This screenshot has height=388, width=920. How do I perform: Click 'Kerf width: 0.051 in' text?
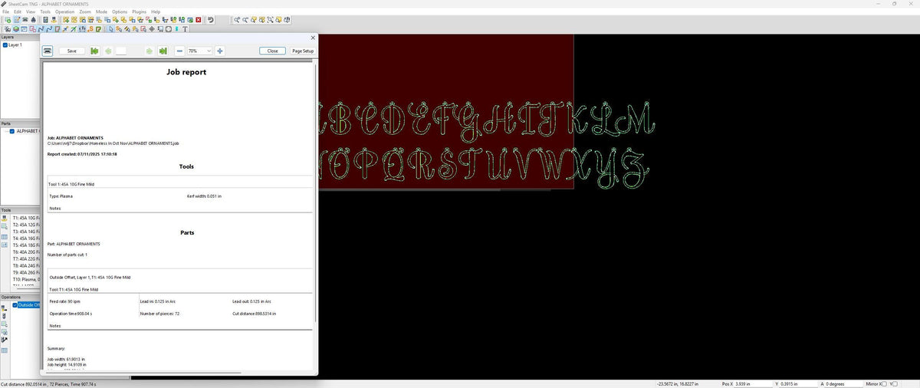205,196
